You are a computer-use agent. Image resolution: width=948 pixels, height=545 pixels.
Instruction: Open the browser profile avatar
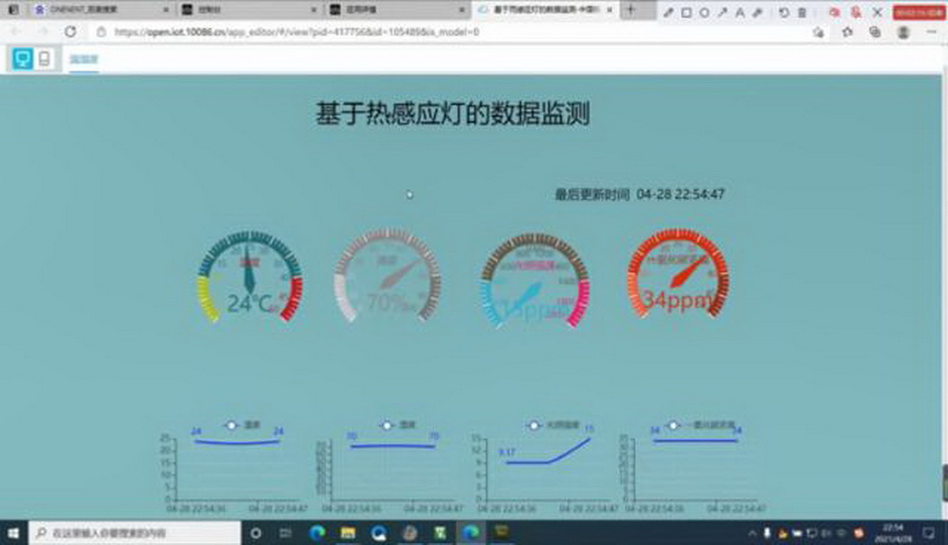[x=903, y=31]
